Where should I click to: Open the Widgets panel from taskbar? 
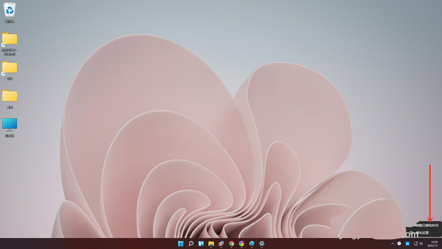(x=201, y=244)
